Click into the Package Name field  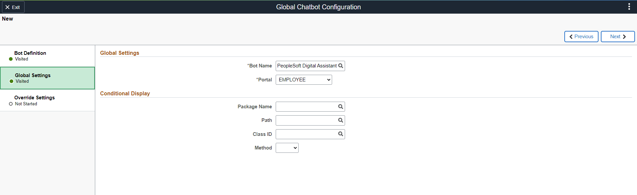click(x=307, y=107)
